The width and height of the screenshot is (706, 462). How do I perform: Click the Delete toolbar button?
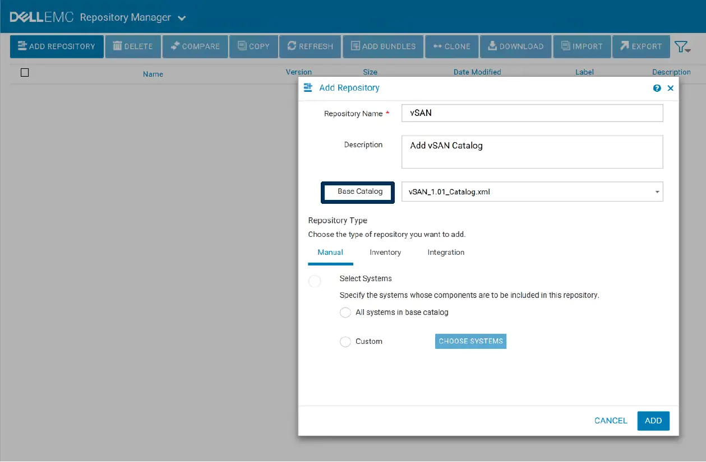click(133, 46)
